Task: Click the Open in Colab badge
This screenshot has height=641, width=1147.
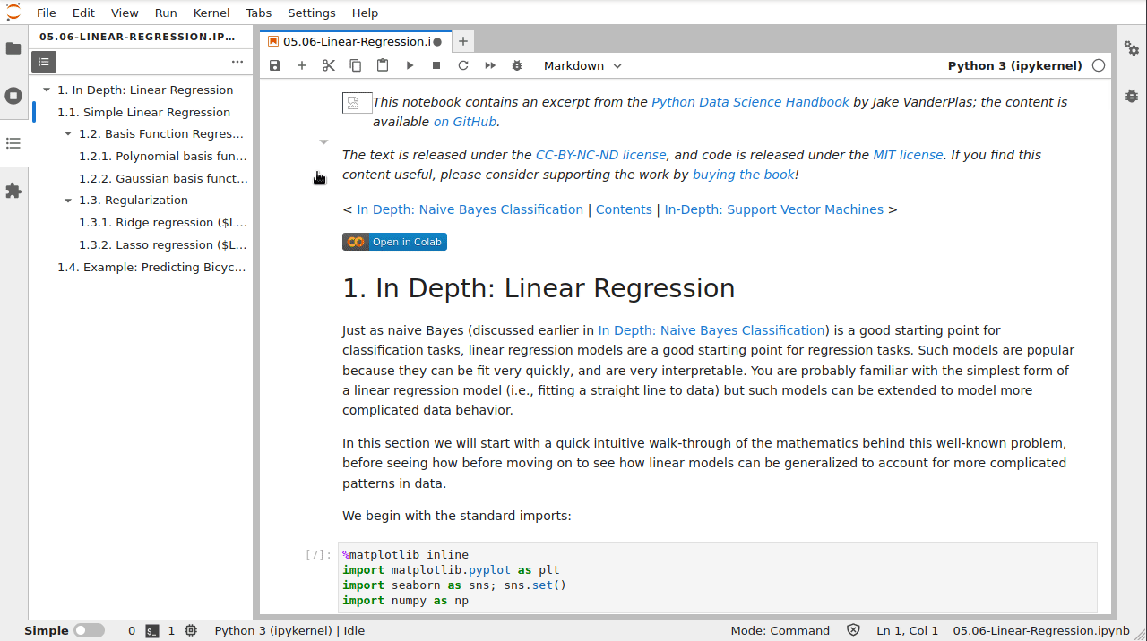Action: (394, 242)
